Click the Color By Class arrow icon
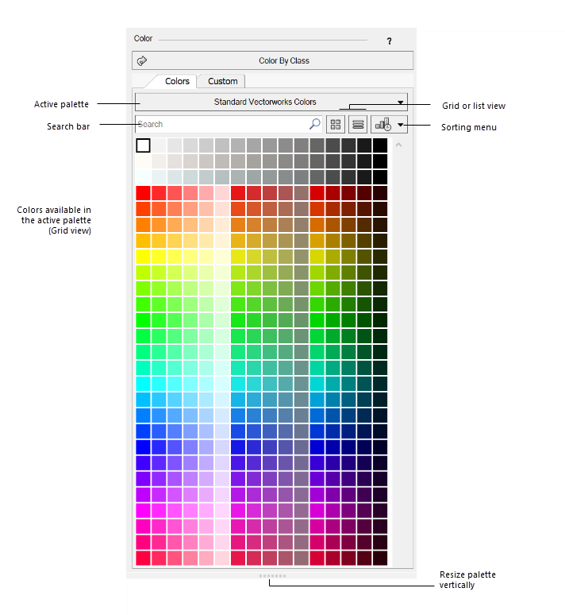This screenshot has width=565, height=615. [x=142, y=60]
